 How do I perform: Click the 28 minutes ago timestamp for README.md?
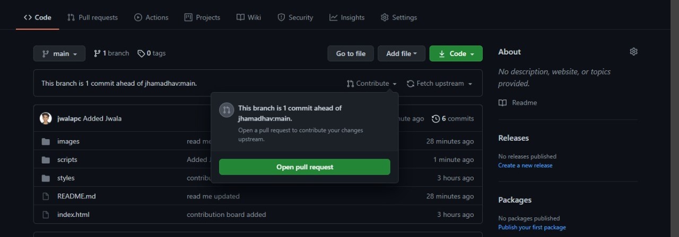point(450,196)
